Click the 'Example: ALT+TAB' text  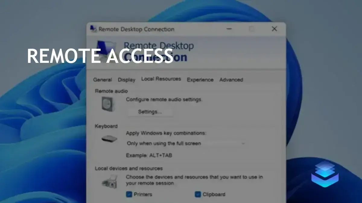(x=149, y=155)
